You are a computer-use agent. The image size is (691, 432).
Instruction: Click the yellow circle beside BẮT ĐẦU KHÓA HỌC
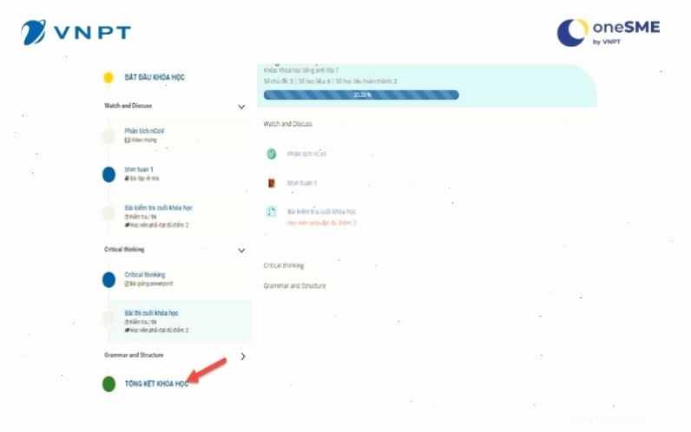coord(109,77)
